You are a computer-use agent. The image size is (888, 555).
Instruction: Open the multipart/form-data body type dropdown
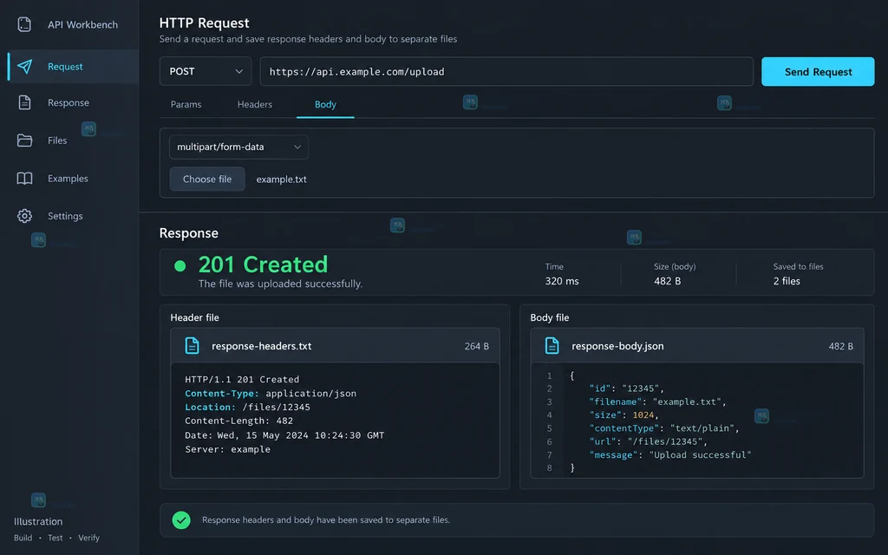(239, 147)
